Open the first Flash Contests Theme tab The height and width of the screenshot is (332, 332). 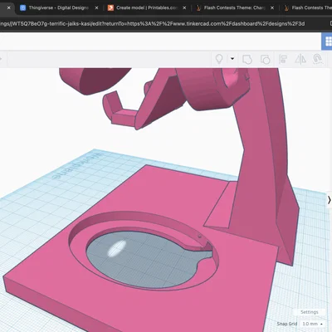coord(235,7)
